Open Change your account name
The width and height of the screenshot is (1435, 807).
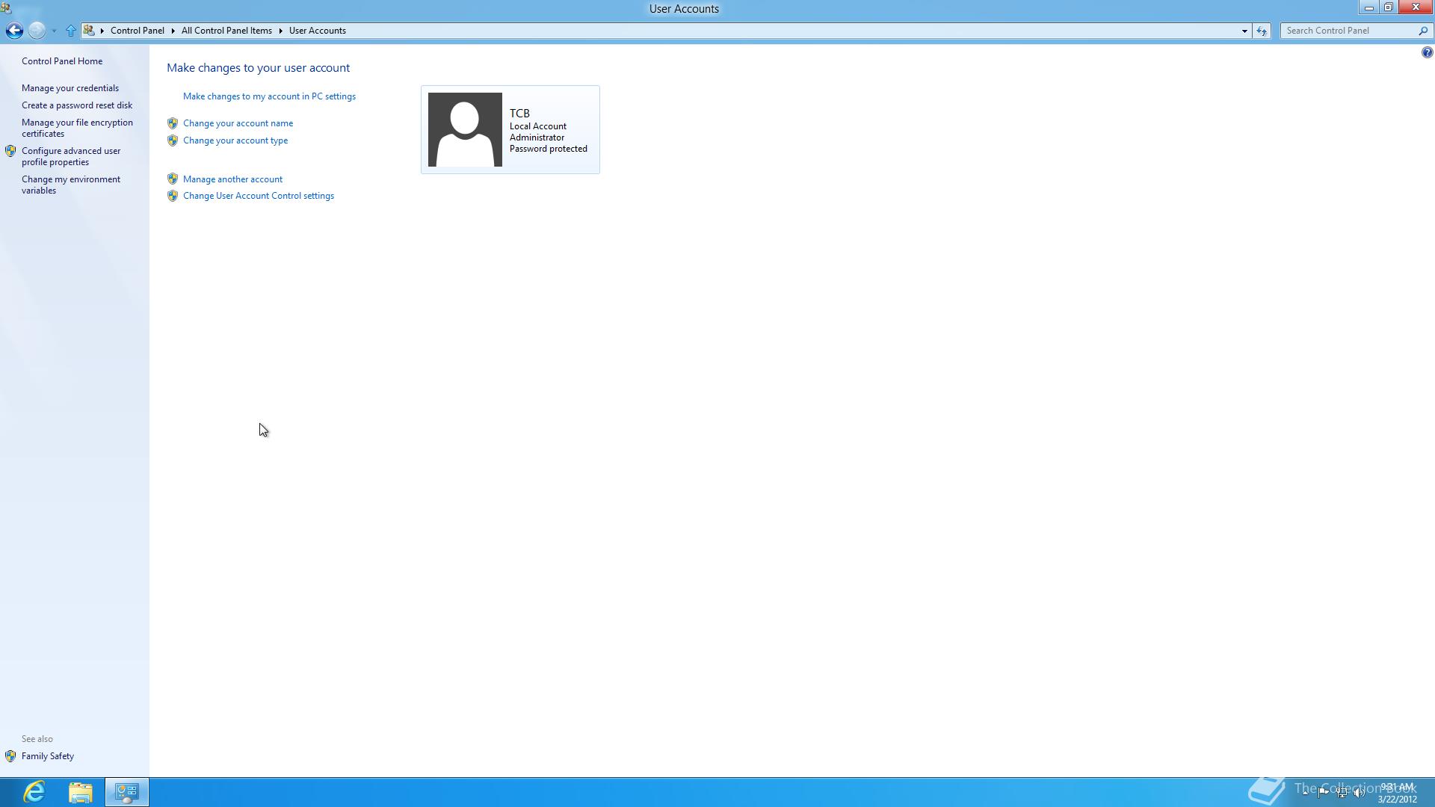coord(238,123)
